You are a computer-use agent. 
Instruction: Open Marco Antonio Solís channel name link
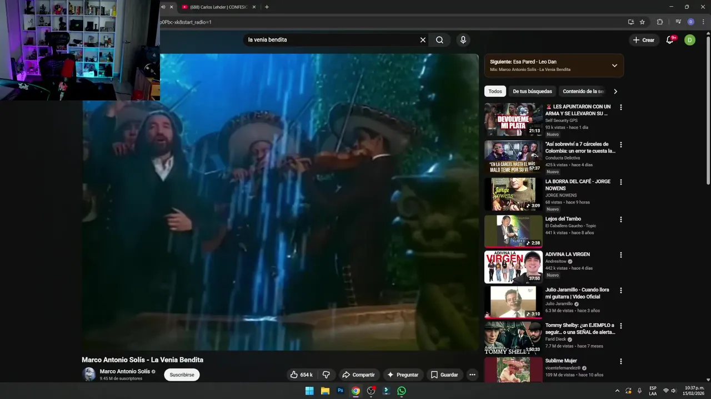point(125,371)
